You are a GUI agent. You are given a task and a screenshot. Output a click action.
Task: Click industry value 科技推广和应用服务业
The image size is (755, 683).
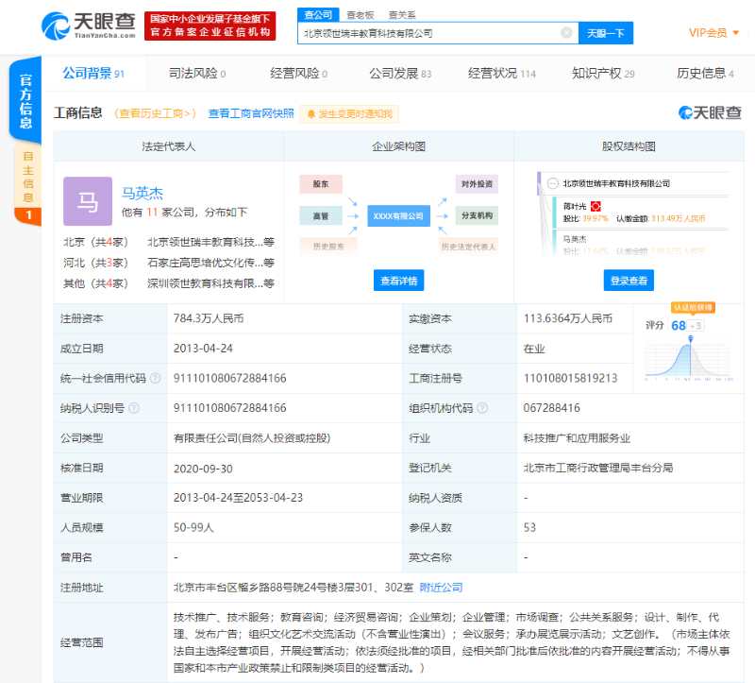tap(577, 438)
